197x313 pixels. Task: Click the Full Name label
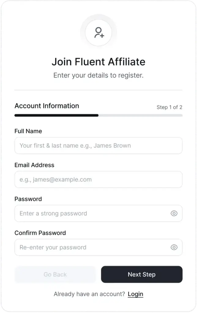[28, 131]
